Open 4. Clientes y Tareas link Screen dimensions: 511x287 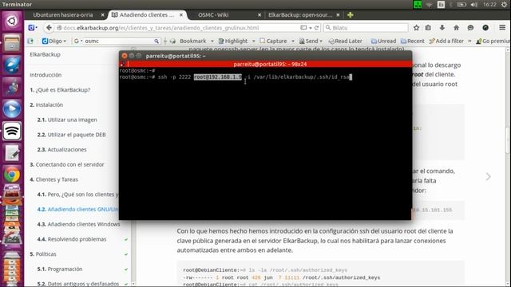pos(53,179)
